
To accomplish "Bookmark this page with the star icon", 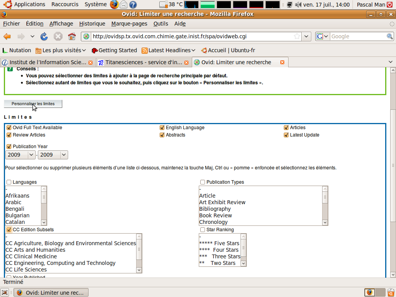I will pyautogui.click(x=297, y=36).
